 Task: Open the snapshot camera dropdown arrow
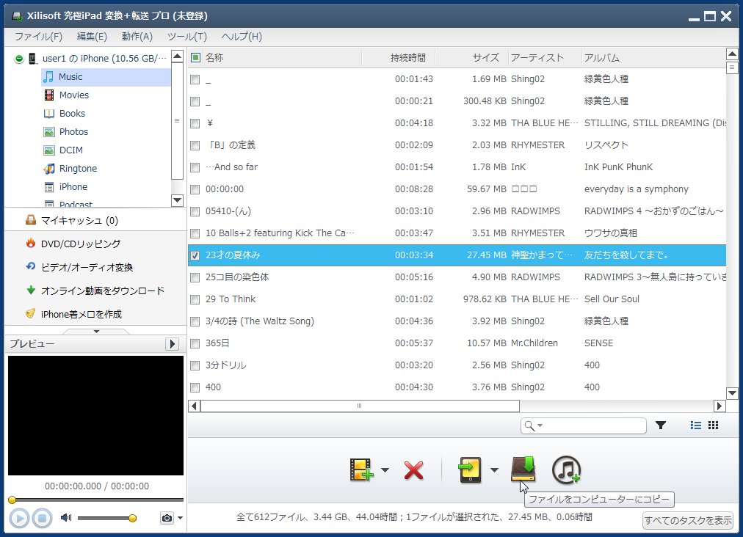180,518
